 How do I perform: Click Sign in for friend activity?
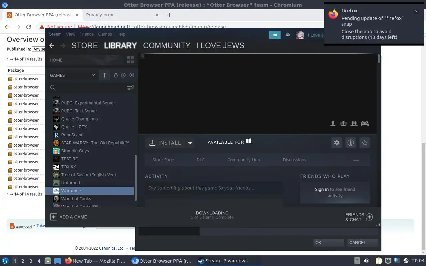pos(322,189)
